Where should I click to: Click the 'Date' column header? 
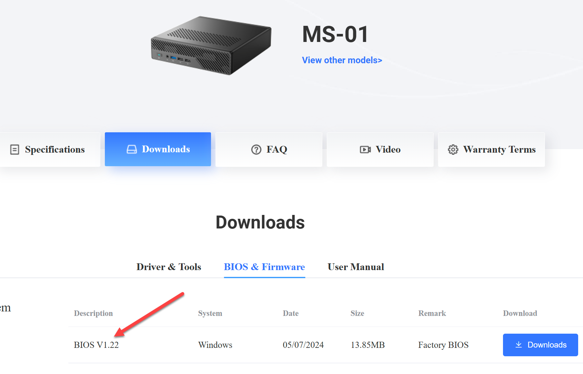coord(291,313)
